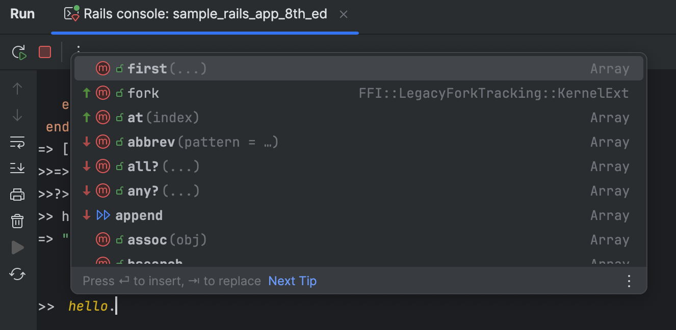
Task: Open completion popup options menu
Action: [x=629, y=281]
